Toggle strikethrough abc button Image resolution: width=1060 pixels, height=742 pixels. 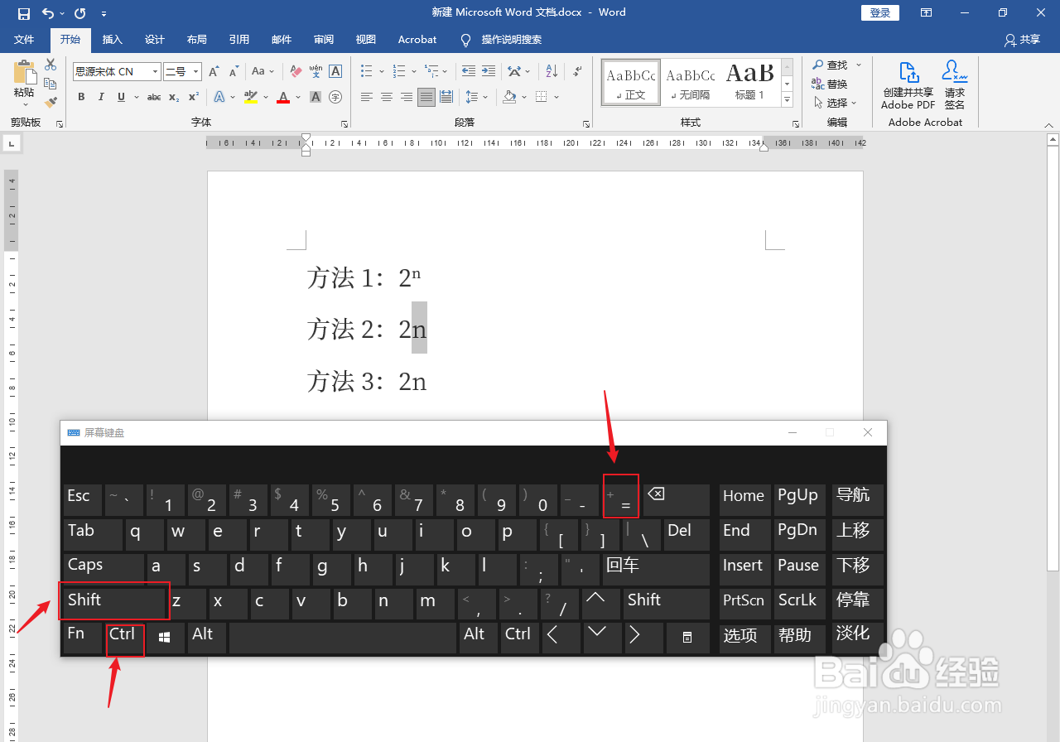click(154, 97)
